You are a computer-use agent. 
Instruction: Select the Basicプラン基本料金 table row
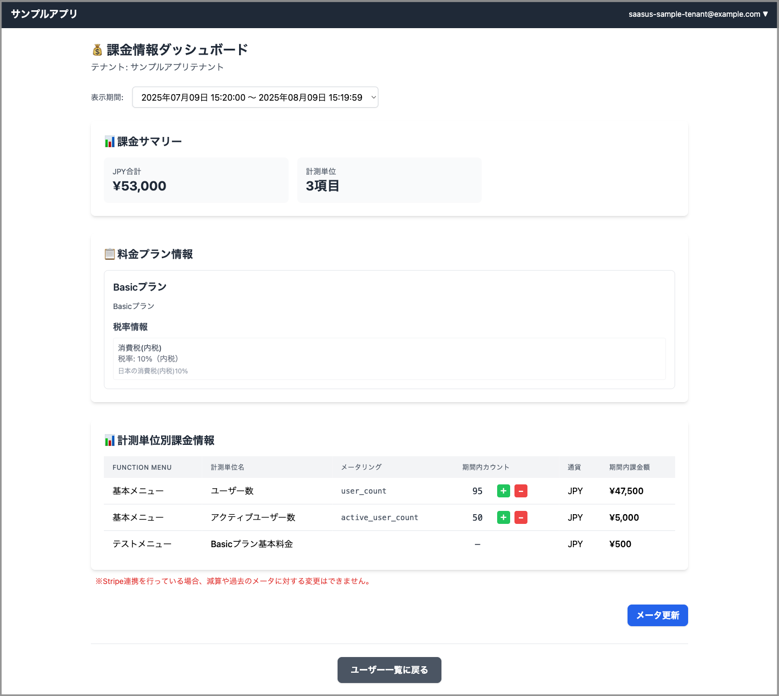389,544
